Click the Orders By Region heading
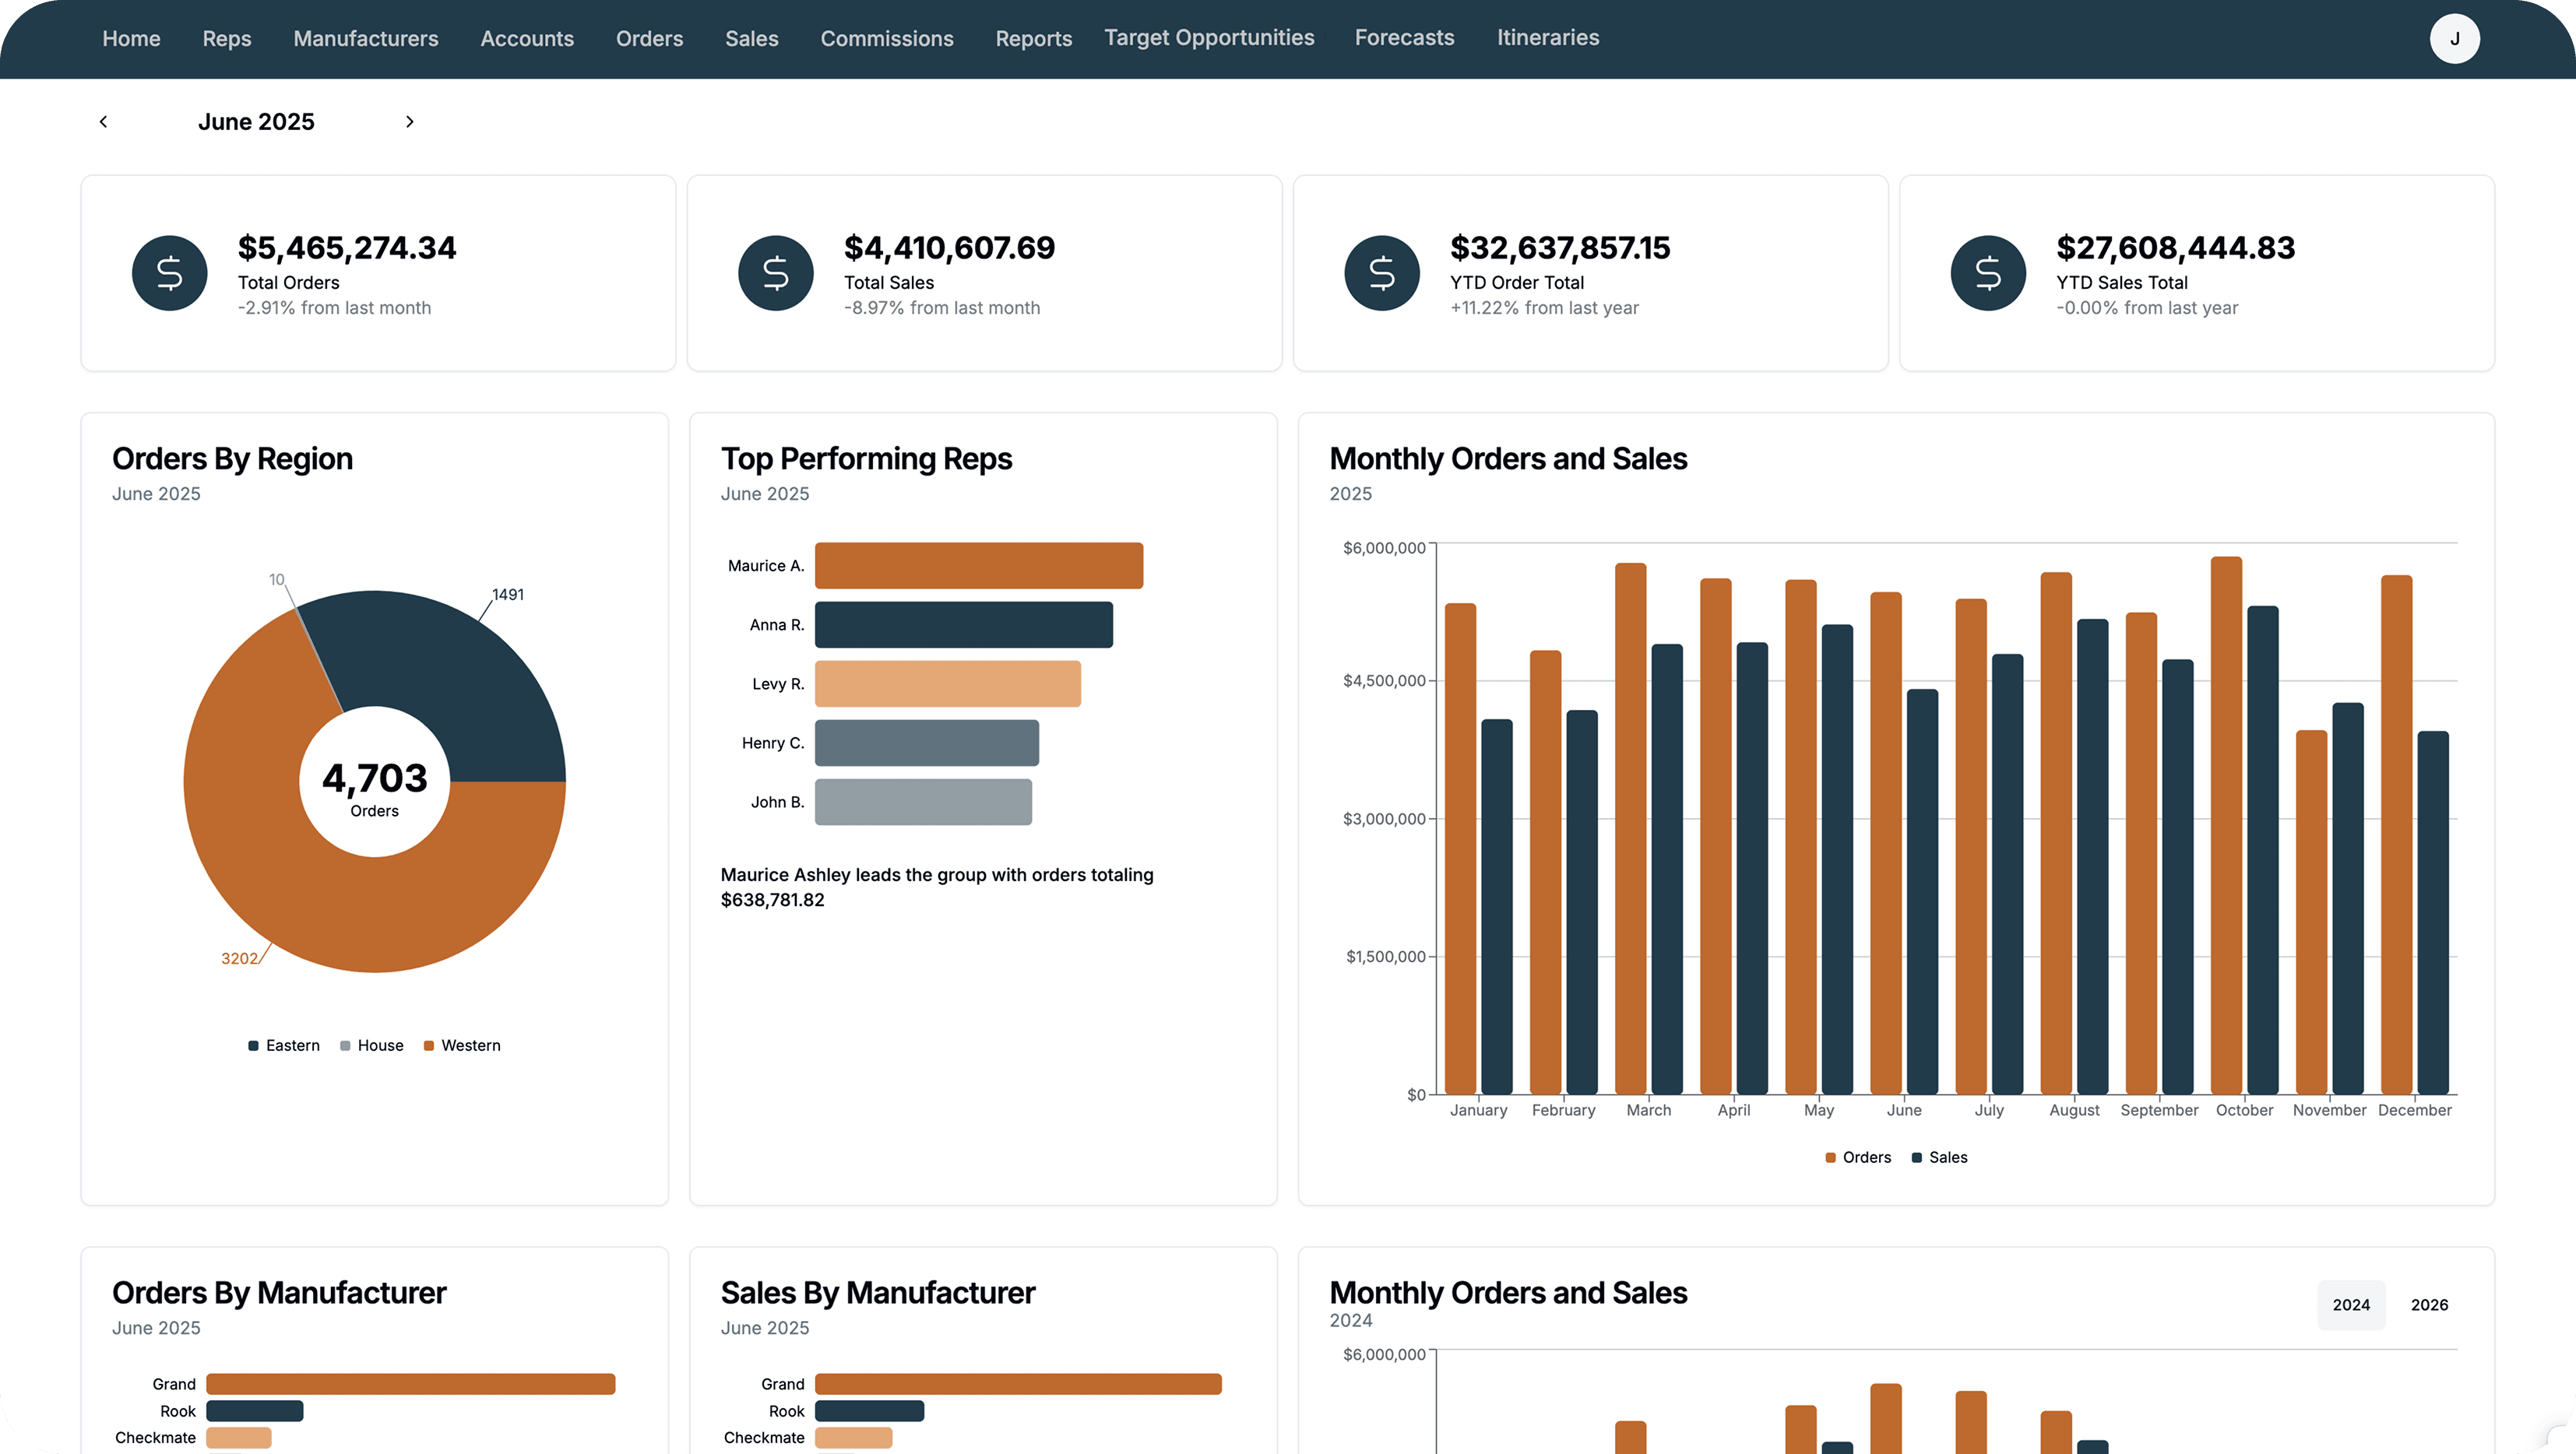The height and width of the screenshot is (1454, 2576). pyautogui.click(x=232, y=458)
